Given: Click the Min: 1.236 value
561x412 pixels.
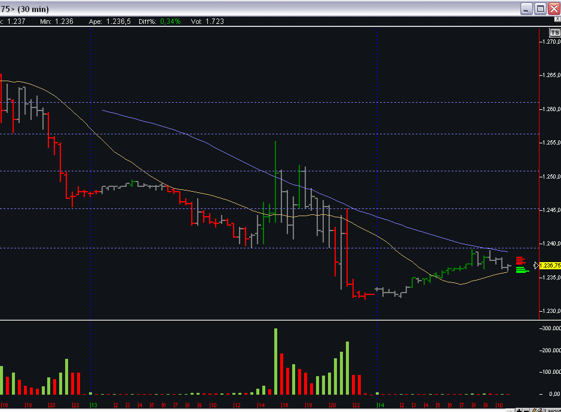Looking at the screenshot, I should [x=57, y=21].
